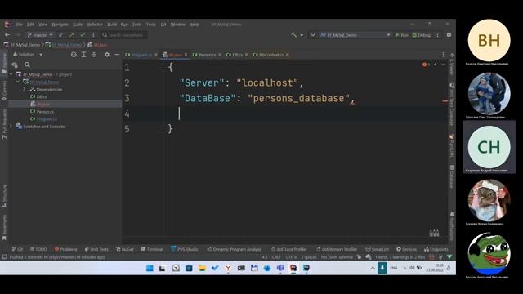
Task: Collapse the EF_MySql_Demo project node
Action: [18, 82]
